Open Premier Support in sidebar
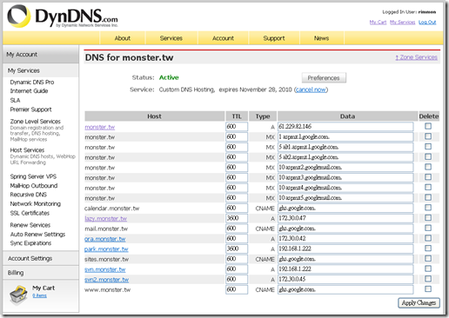 pos(30,109)
